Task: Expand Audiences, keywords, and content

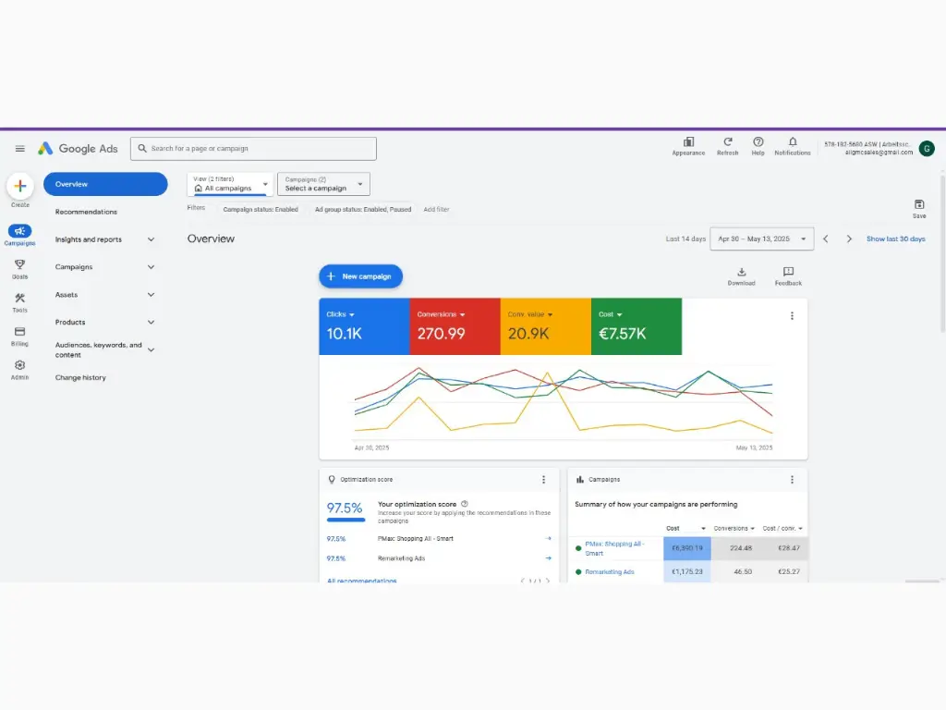Action: [151, 349]
